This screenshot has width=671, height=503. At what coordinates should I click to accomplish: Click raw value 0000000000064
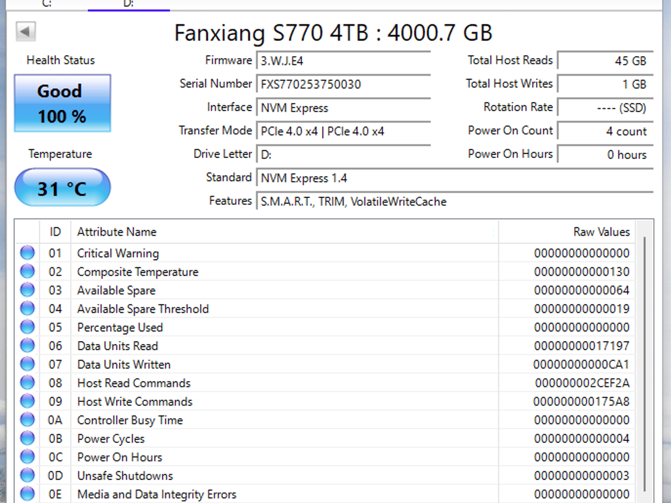[x=582, y=290]
